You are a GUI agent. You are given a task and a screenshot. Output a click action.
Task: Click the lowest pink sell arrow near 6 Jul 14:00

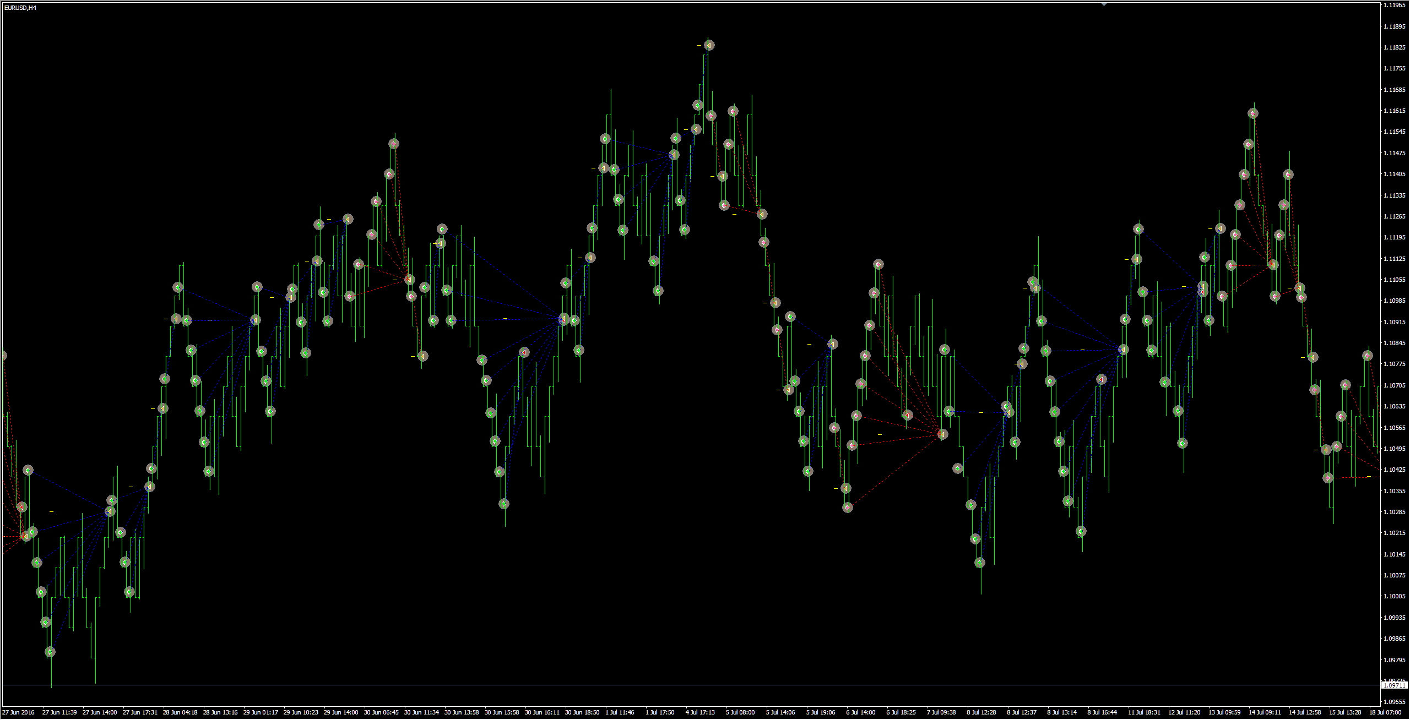pos(848,508)
